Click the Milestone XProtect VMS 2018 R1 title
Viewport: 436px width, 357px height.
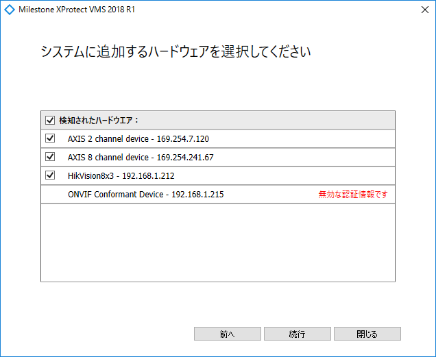77,10
